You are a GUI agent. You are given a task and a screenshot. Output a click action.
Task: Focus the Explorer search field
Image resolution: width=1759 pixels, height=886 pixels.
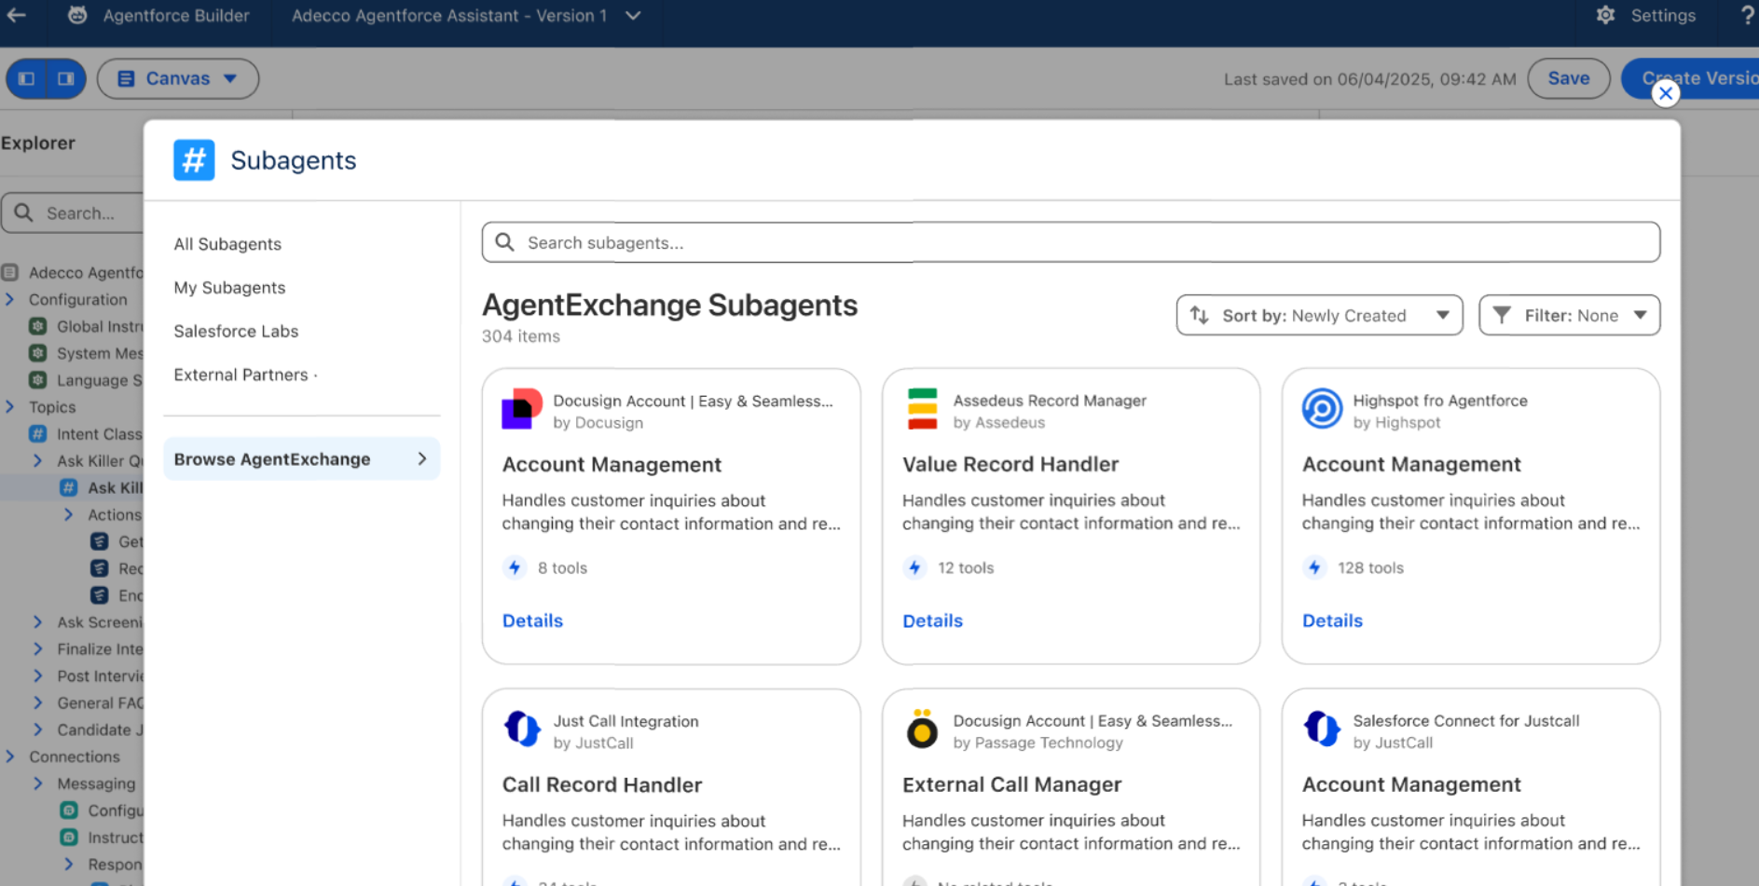(73, 213)
